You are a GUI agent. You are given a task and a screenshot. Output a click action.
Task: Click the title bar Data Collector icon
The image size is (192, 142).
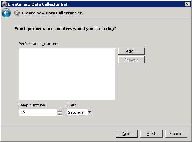[x=5, y=4]
